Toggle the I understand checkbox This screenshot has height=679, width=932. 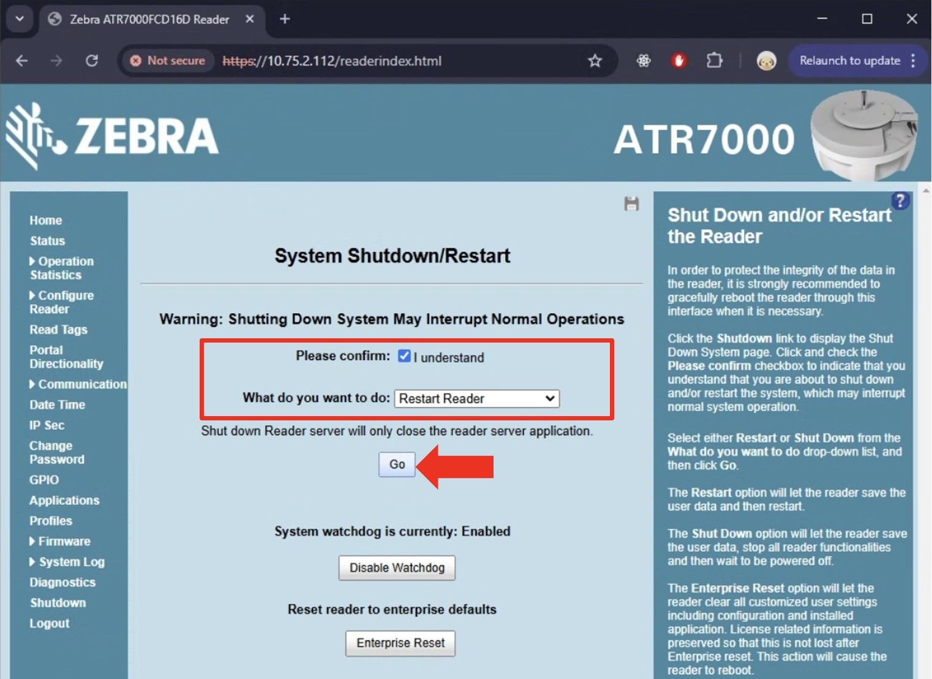404,356
